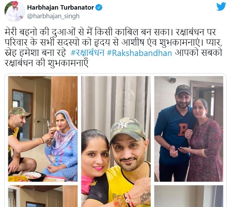Image resolution: width=232 pixels, height=207 pixels.
Task: Open the @harbhajan_singh handle
Action: point(53,16)
